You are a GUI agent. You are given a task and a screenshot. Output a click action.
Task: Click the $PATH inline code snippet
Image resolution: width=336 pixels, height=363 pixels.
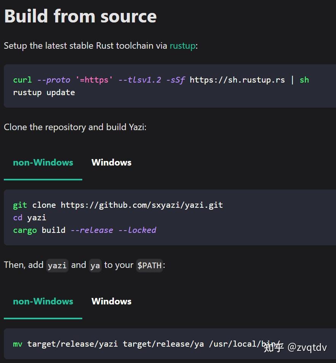[149, 266]
